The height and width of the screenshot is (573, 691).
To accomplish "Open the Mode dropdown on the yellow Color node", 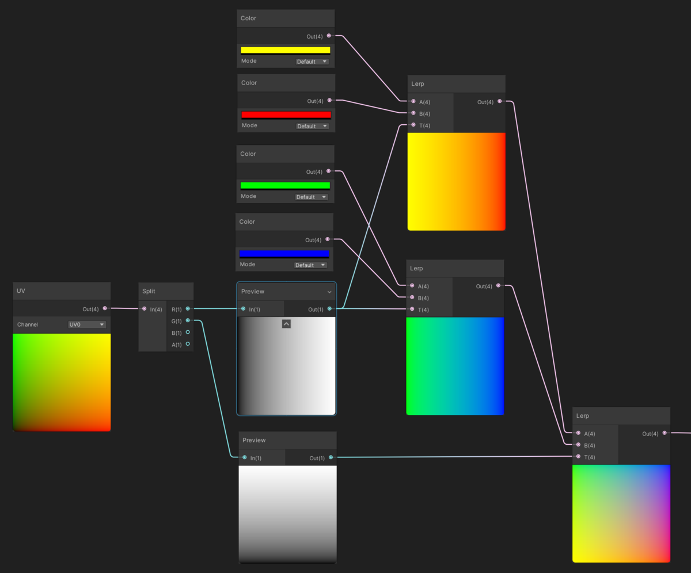I will click(x=313, y=61).
